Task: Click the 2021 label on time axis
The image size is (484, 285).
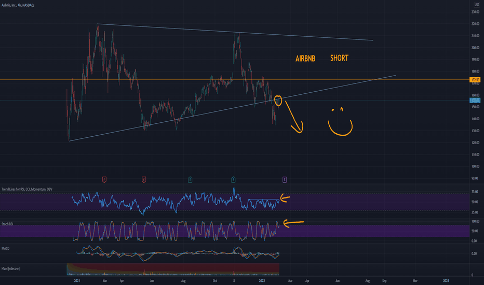Action: tap(77, 281)
